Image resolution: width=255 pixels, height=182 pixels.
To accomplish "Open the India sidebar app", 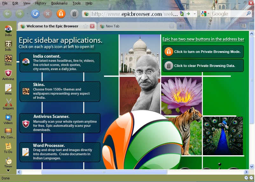I will (8, 31).
